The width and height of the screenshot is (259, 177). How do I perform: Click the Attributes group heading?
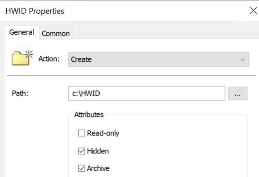click(89, 114)
